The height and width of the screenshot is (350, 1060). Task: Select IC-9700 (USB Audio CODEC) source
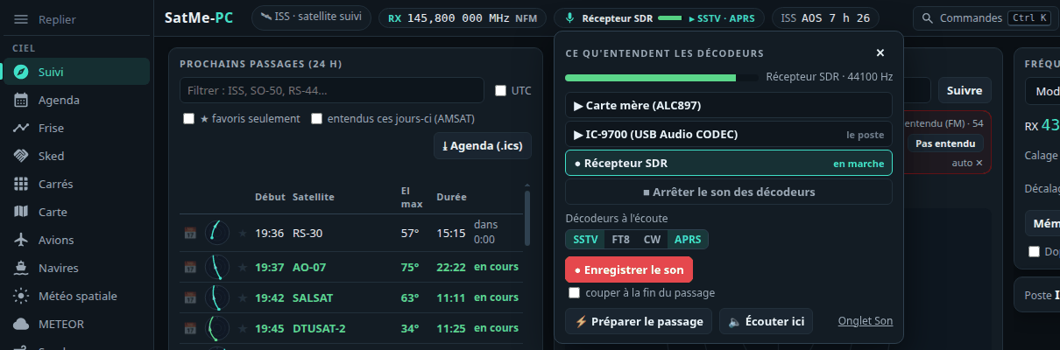click(728, 134)
